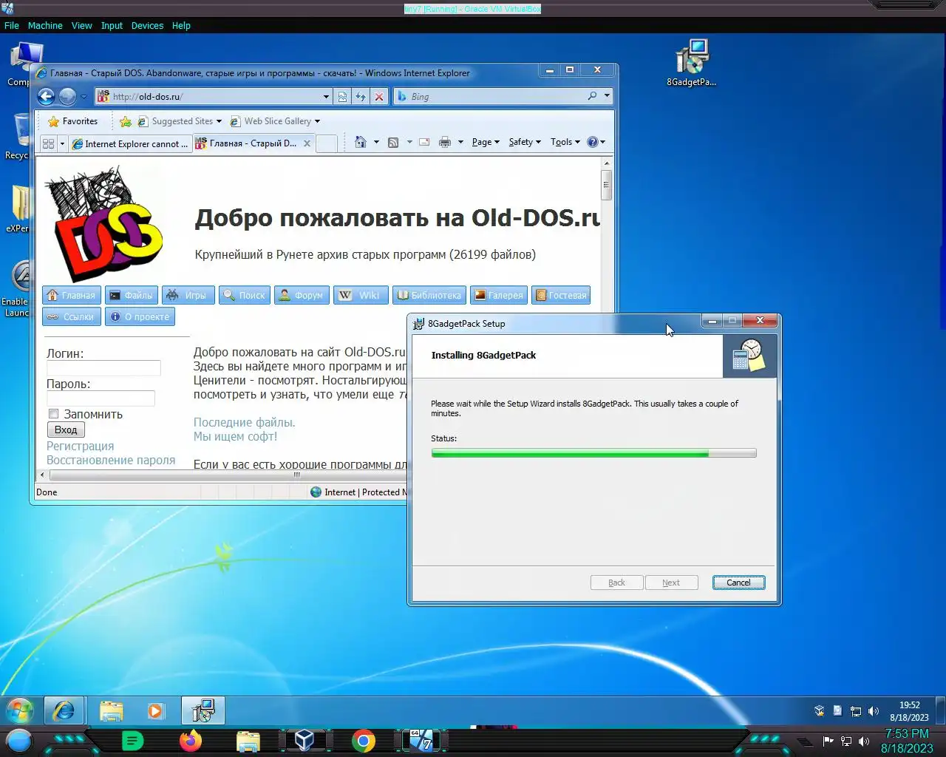
Task: Click the Refresh icon in Internet Explorer
Action: click(x=361, y=96)
